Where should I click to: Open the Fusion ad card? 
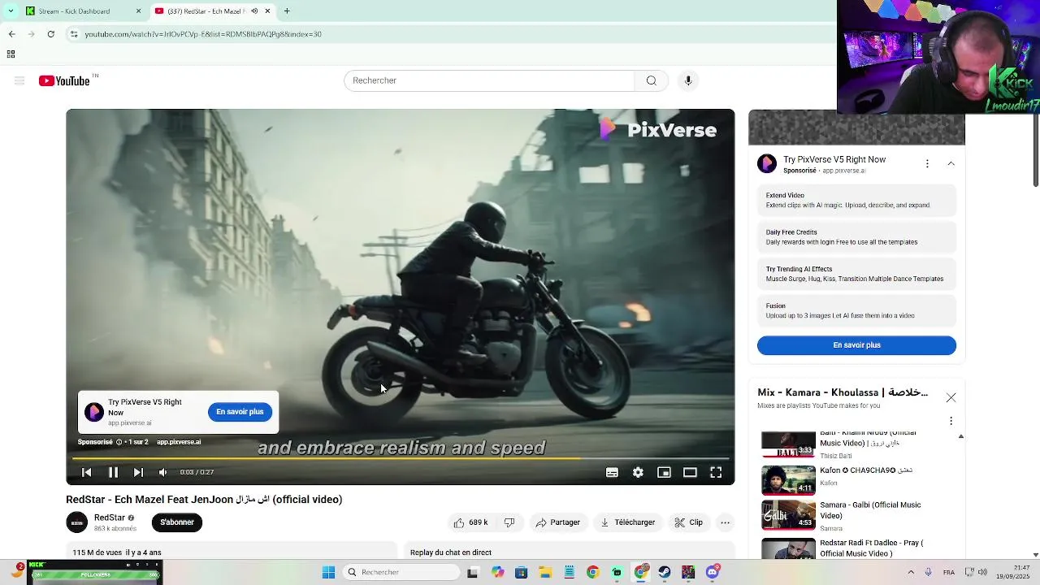click(856, 310)
